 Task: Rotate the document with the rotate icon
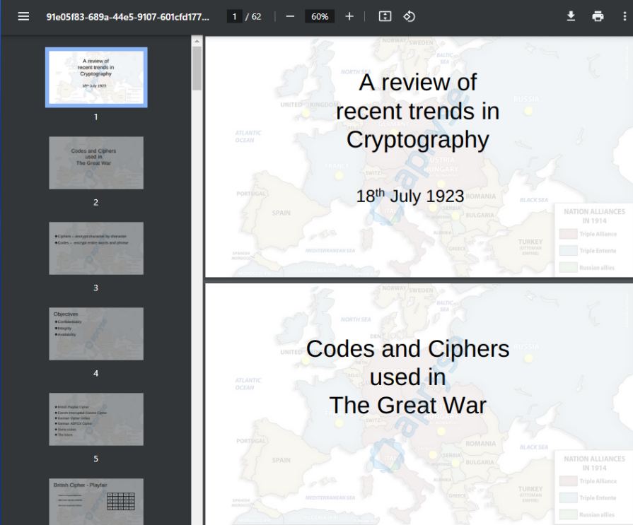coord(409,16)
